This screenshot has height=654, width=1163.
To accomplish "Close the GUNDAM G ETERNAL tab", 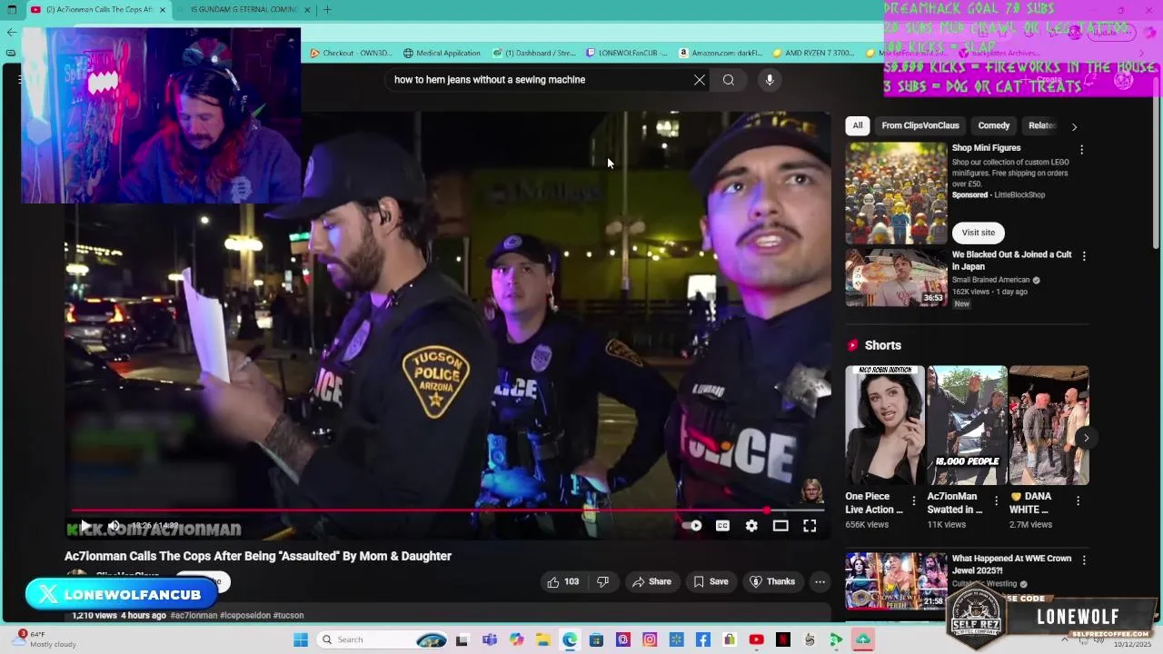I will tap(307, 9).
